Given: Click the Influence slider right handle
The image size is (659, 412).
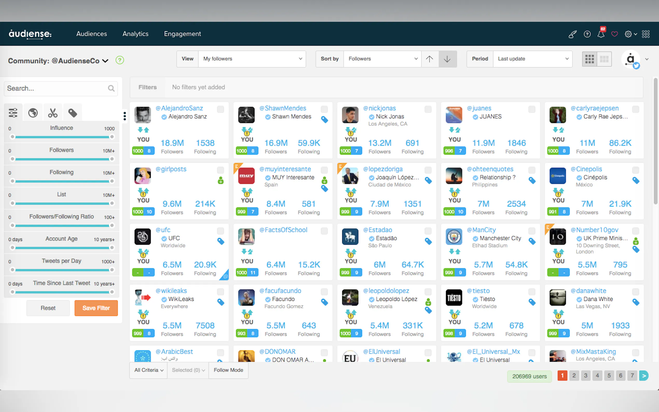Looking at the screenshot, I should 112,137.
